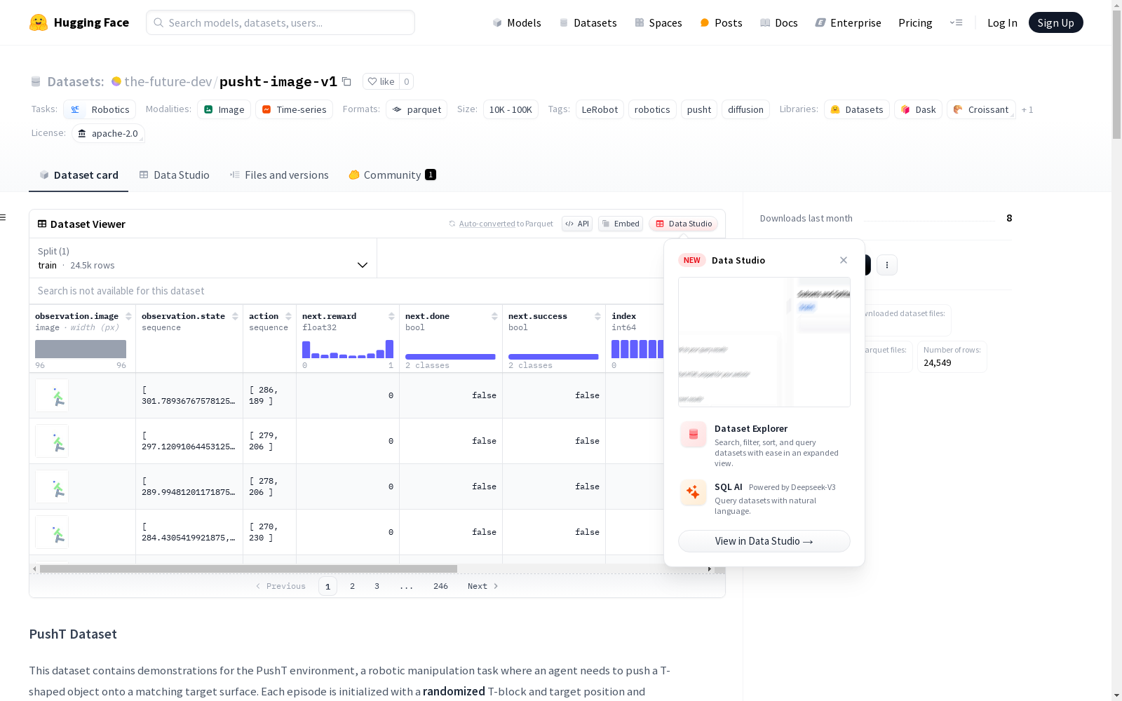1122x701 pixels.
Task: Jump to last page 246
Action: point(440,586)
